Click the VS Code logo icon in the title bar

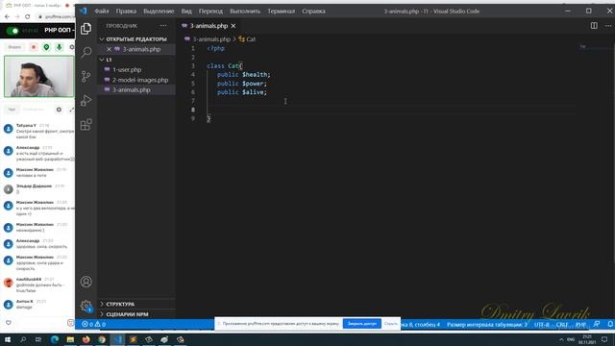tap(84, 11)
